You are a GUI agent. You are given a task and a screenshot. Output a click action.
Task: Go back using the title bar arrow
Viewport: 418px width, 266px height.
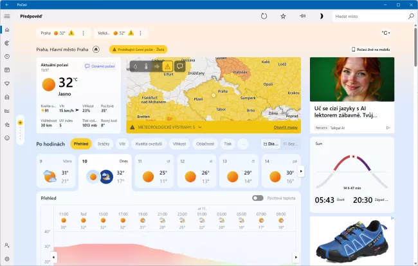pos(7,5)
